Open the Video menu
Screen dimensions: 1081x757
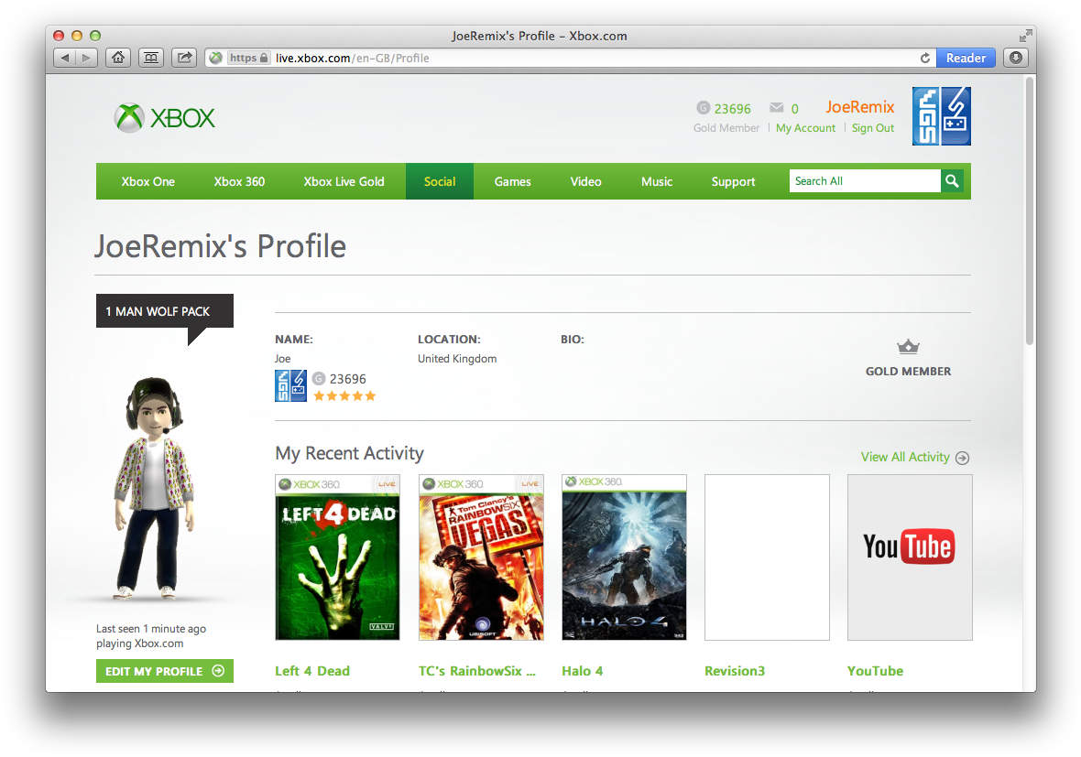586,182
